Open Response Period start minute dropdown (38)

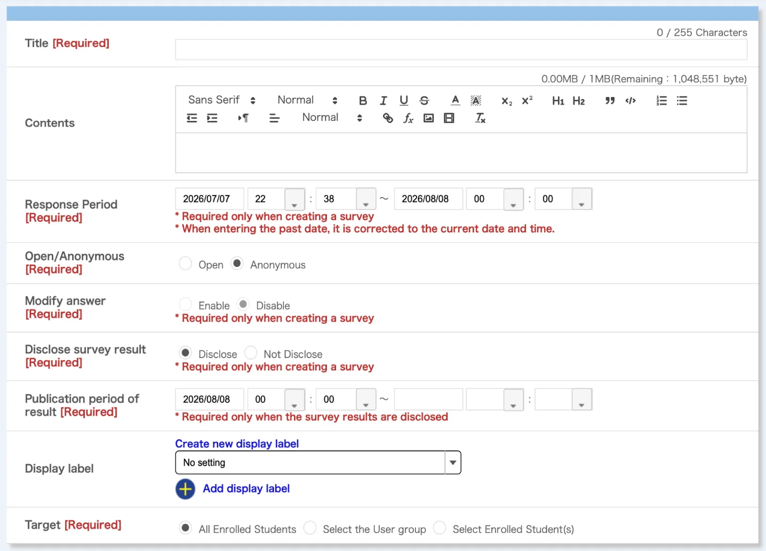pos(366,199)
